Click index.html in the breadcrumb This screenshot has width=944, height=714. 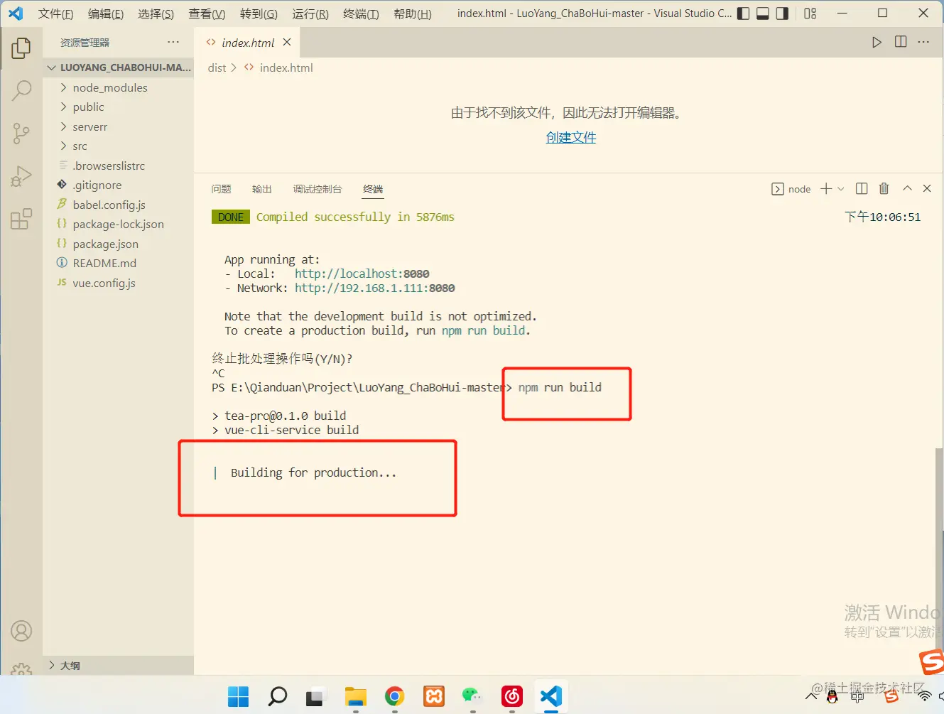(286, 67)
